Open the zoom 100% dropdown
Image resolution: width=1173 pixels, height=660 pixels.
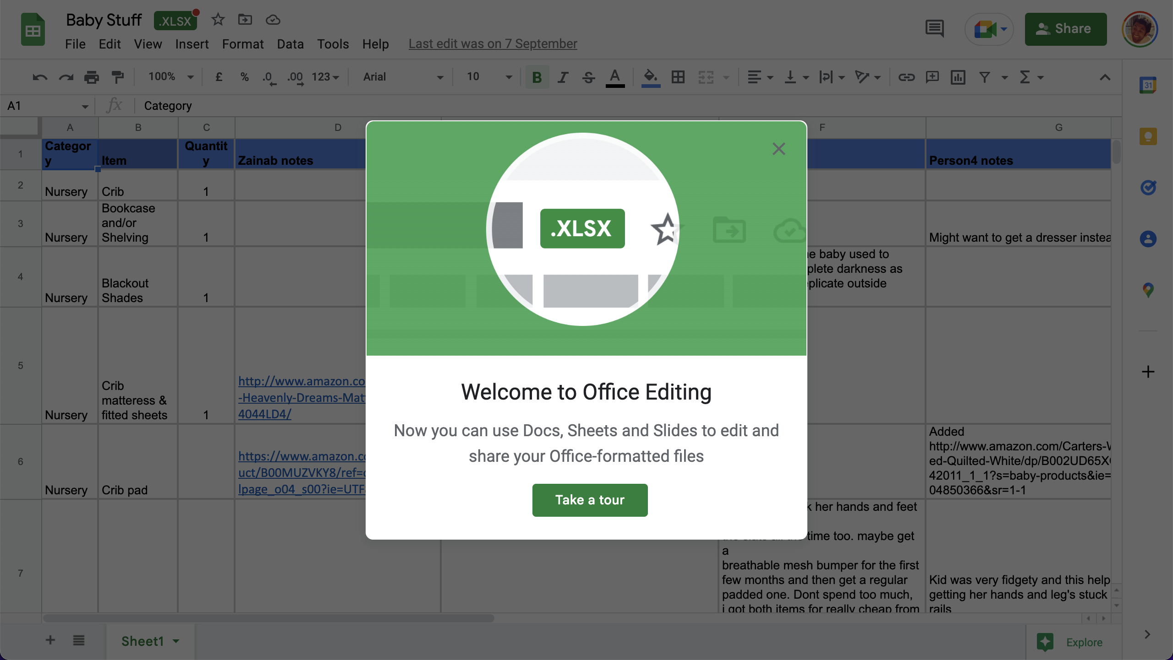point(170,77)
